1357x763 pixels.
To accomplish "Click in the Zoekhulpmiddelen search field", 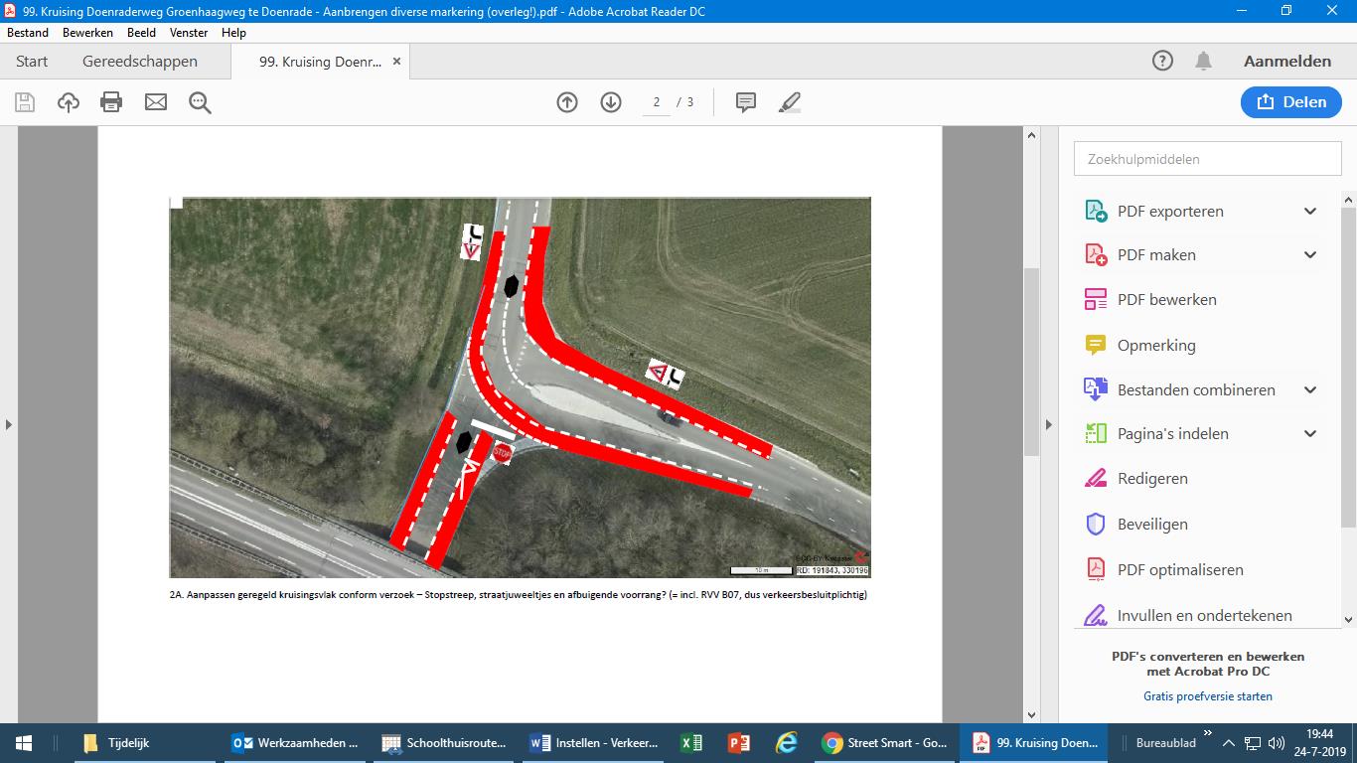I will click(1207, 159).
